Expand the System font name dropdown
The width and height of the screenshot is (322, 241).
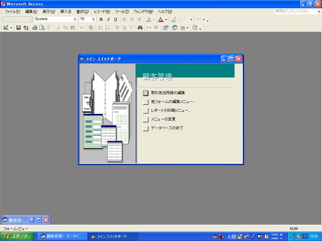pyautogui.click(x=75, y=19)
